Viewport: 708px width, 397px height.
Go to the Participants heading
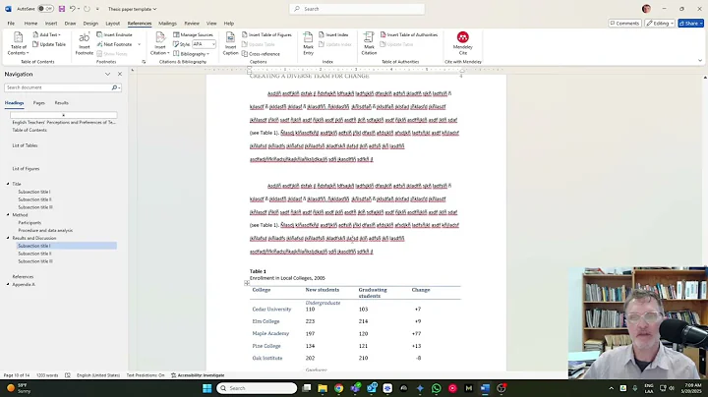coord(29,222)
